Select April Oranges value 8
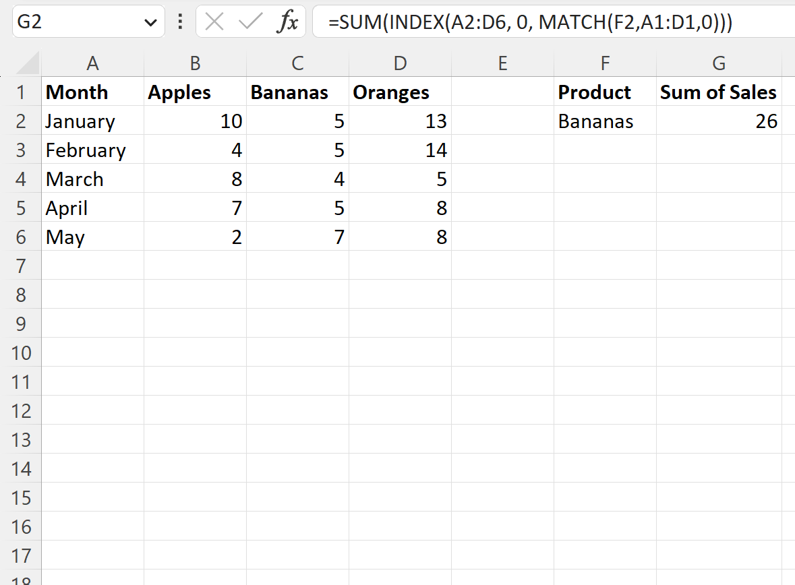The height and width of the screenshot is (585, 795). click(x=400, y=208)
